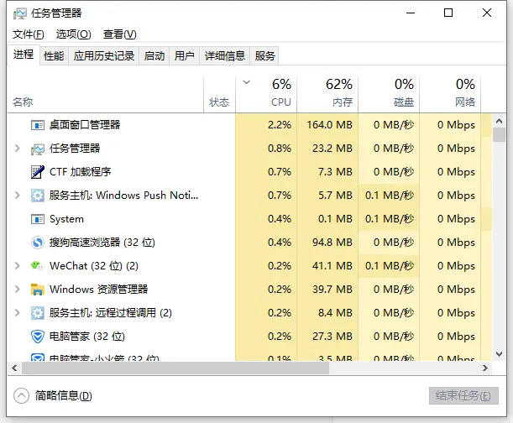Screen dimensions: 513x423
Task: Click the vertical scrollbar up arrow
Action: [x=499, y=121]
